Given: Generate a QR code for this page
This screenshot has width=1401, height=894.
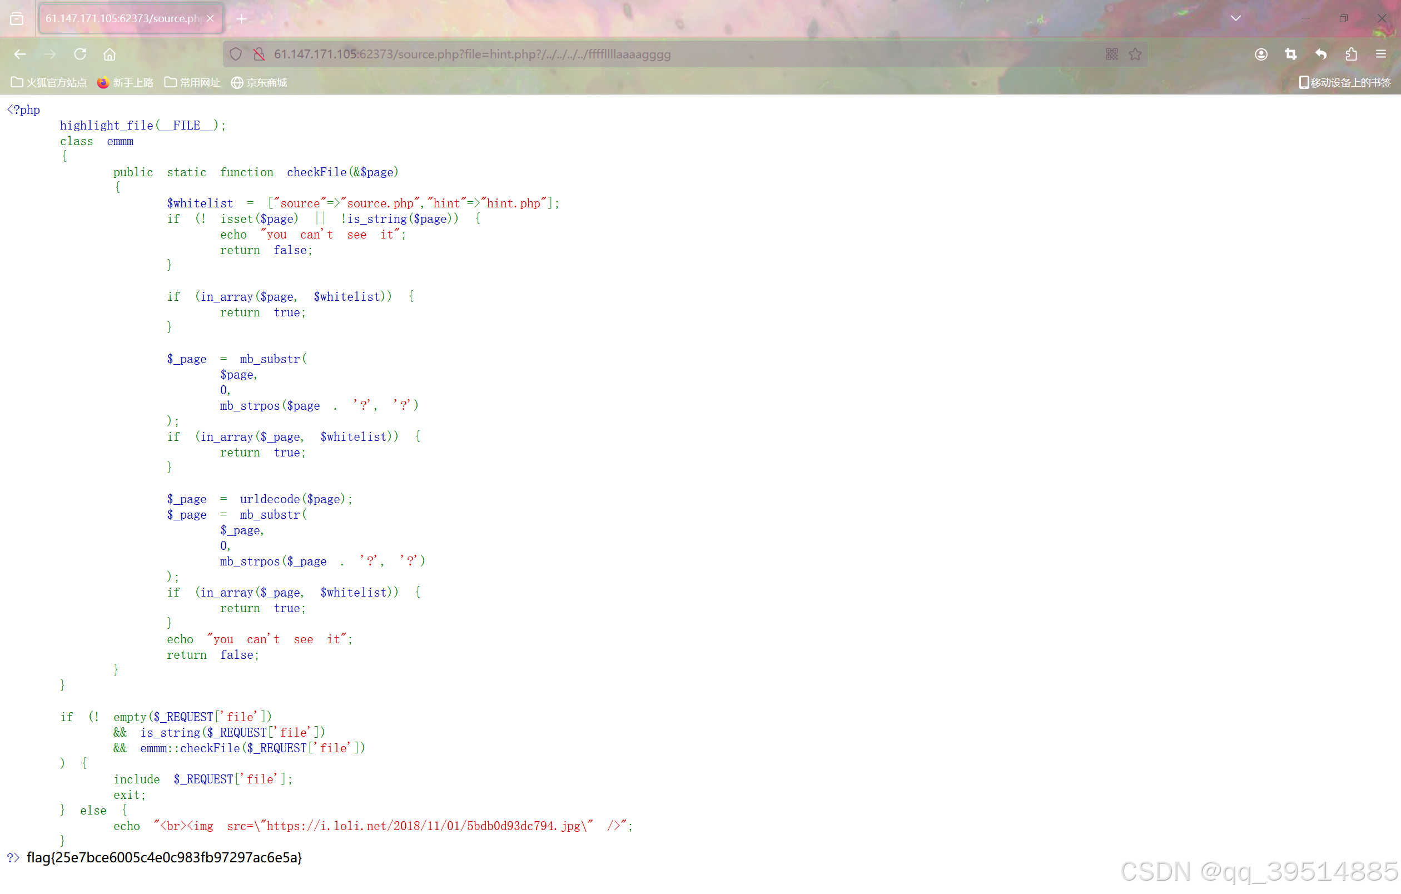Looking at the screenshot, I should point(1111,54).
